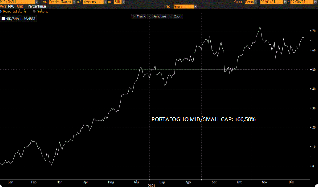This screenshot has height=187, width=318.
Task: Click the MAC version label
Action: pos(11,7)
